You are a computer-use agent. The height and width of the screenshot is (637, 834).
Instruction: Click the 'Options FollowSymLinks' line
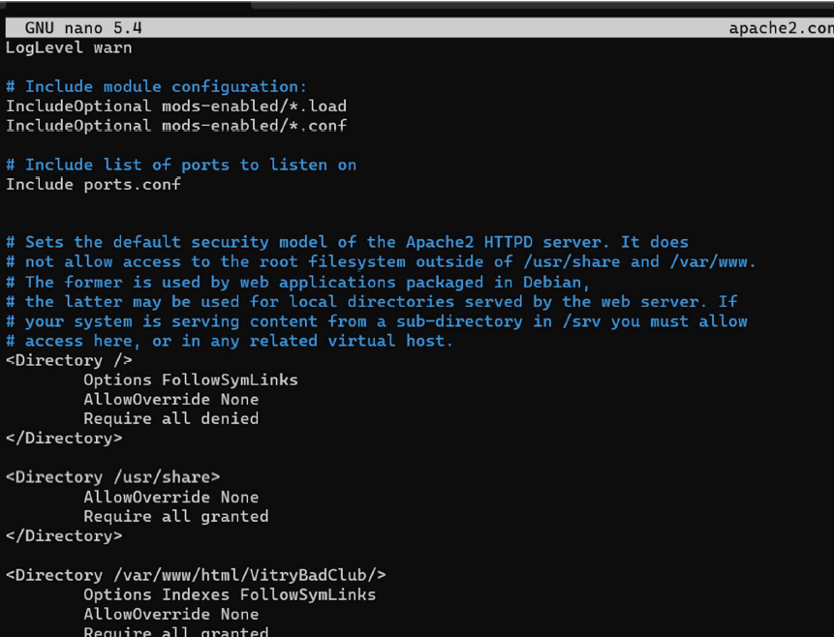click(191, 380)
